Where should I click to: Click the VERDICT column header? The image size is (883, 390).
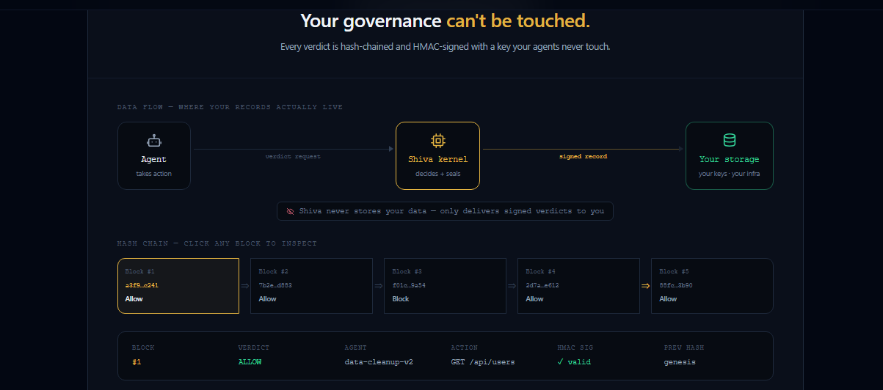(254, 347)
